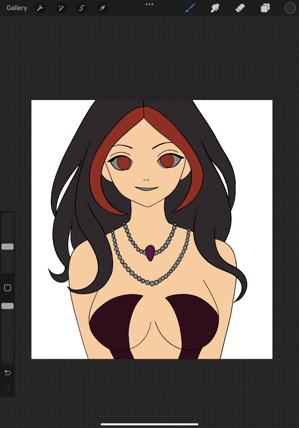The height and width of the screenshot is (428, 299).
Task: Select the Eraser tool
Action: (240, 8)
